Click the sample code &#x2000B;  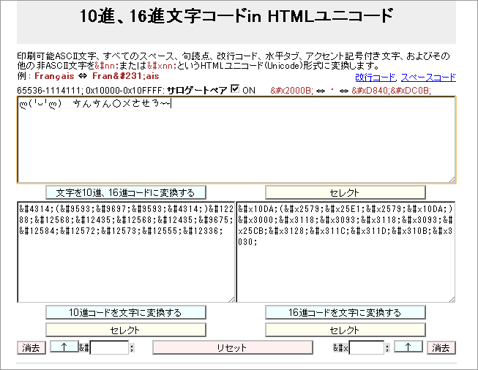point(292,91)
